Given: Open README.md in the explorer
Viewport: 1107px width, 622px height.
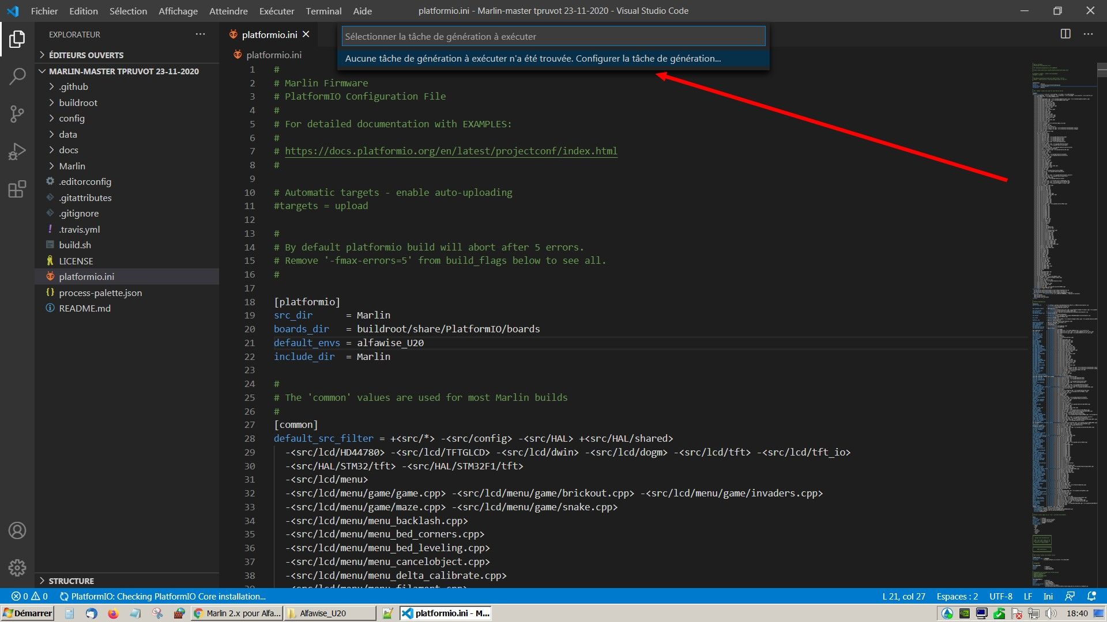Looking at the screenshot, I should (x=127, y=308).
